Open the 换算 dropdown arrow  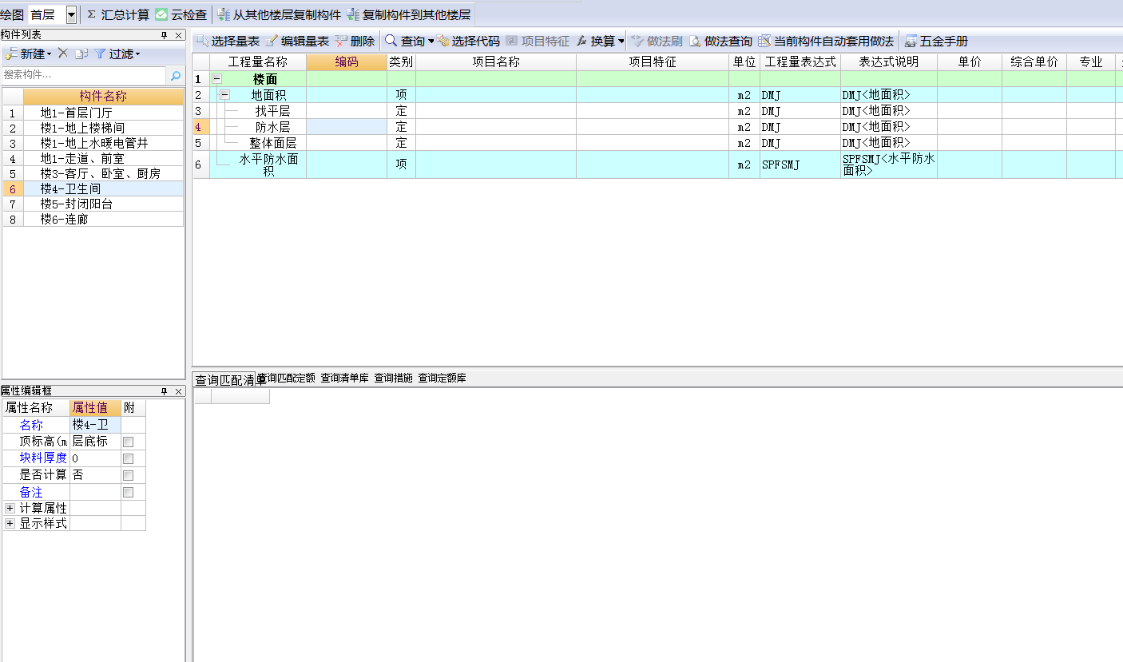click(x=621, y=41)
